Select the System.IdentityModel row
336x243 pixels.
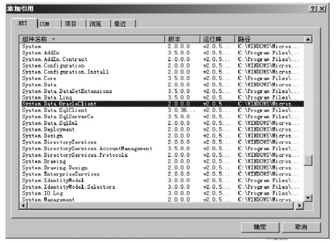[163, 180]
